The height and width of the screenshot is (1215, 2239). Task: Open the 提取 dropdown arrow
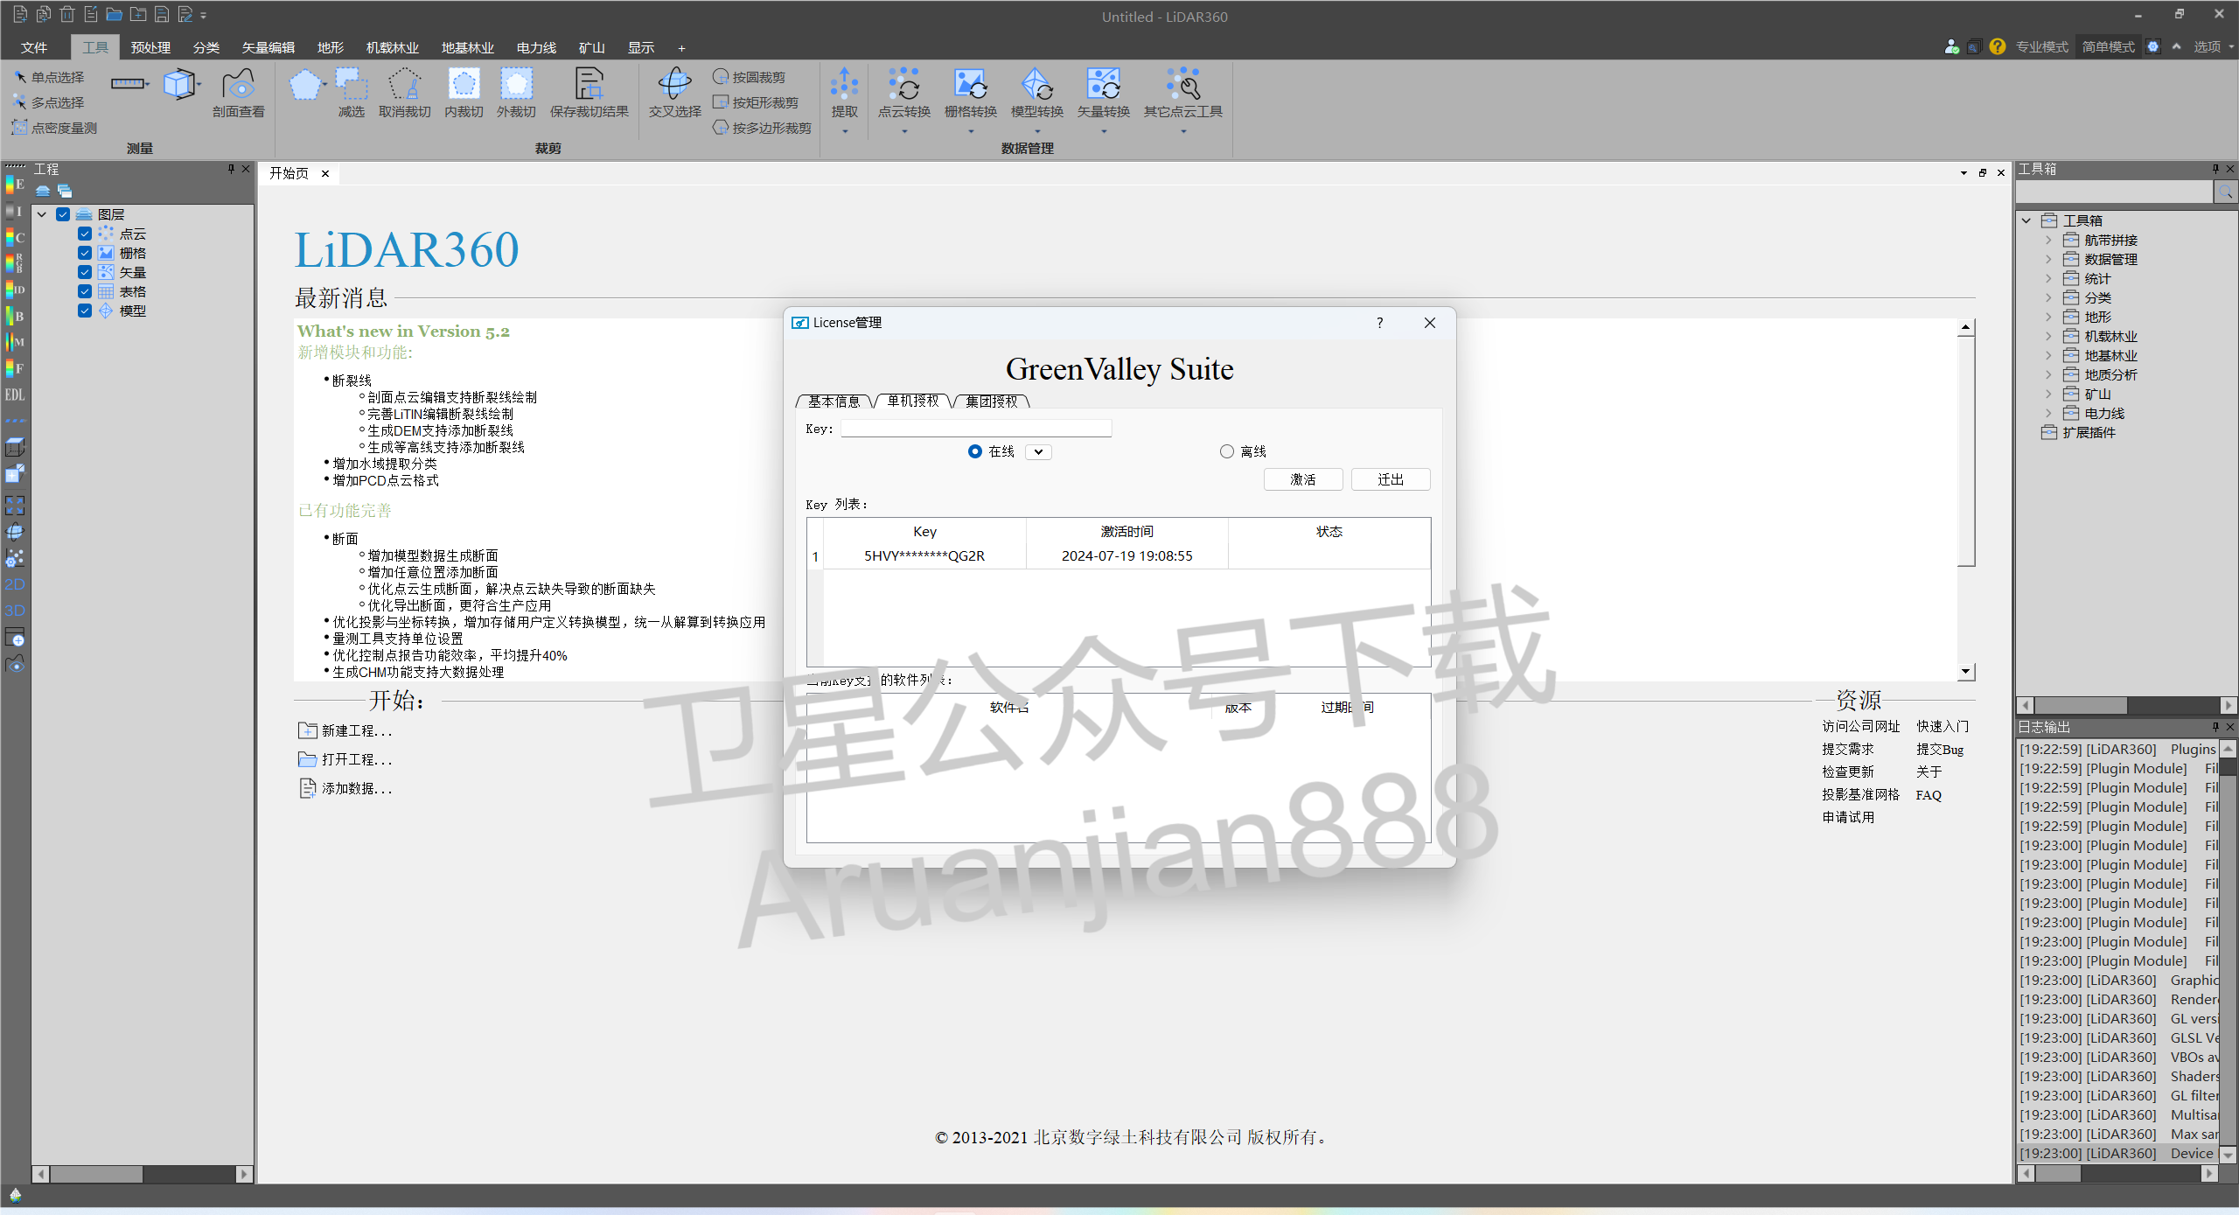click(845, 132)
